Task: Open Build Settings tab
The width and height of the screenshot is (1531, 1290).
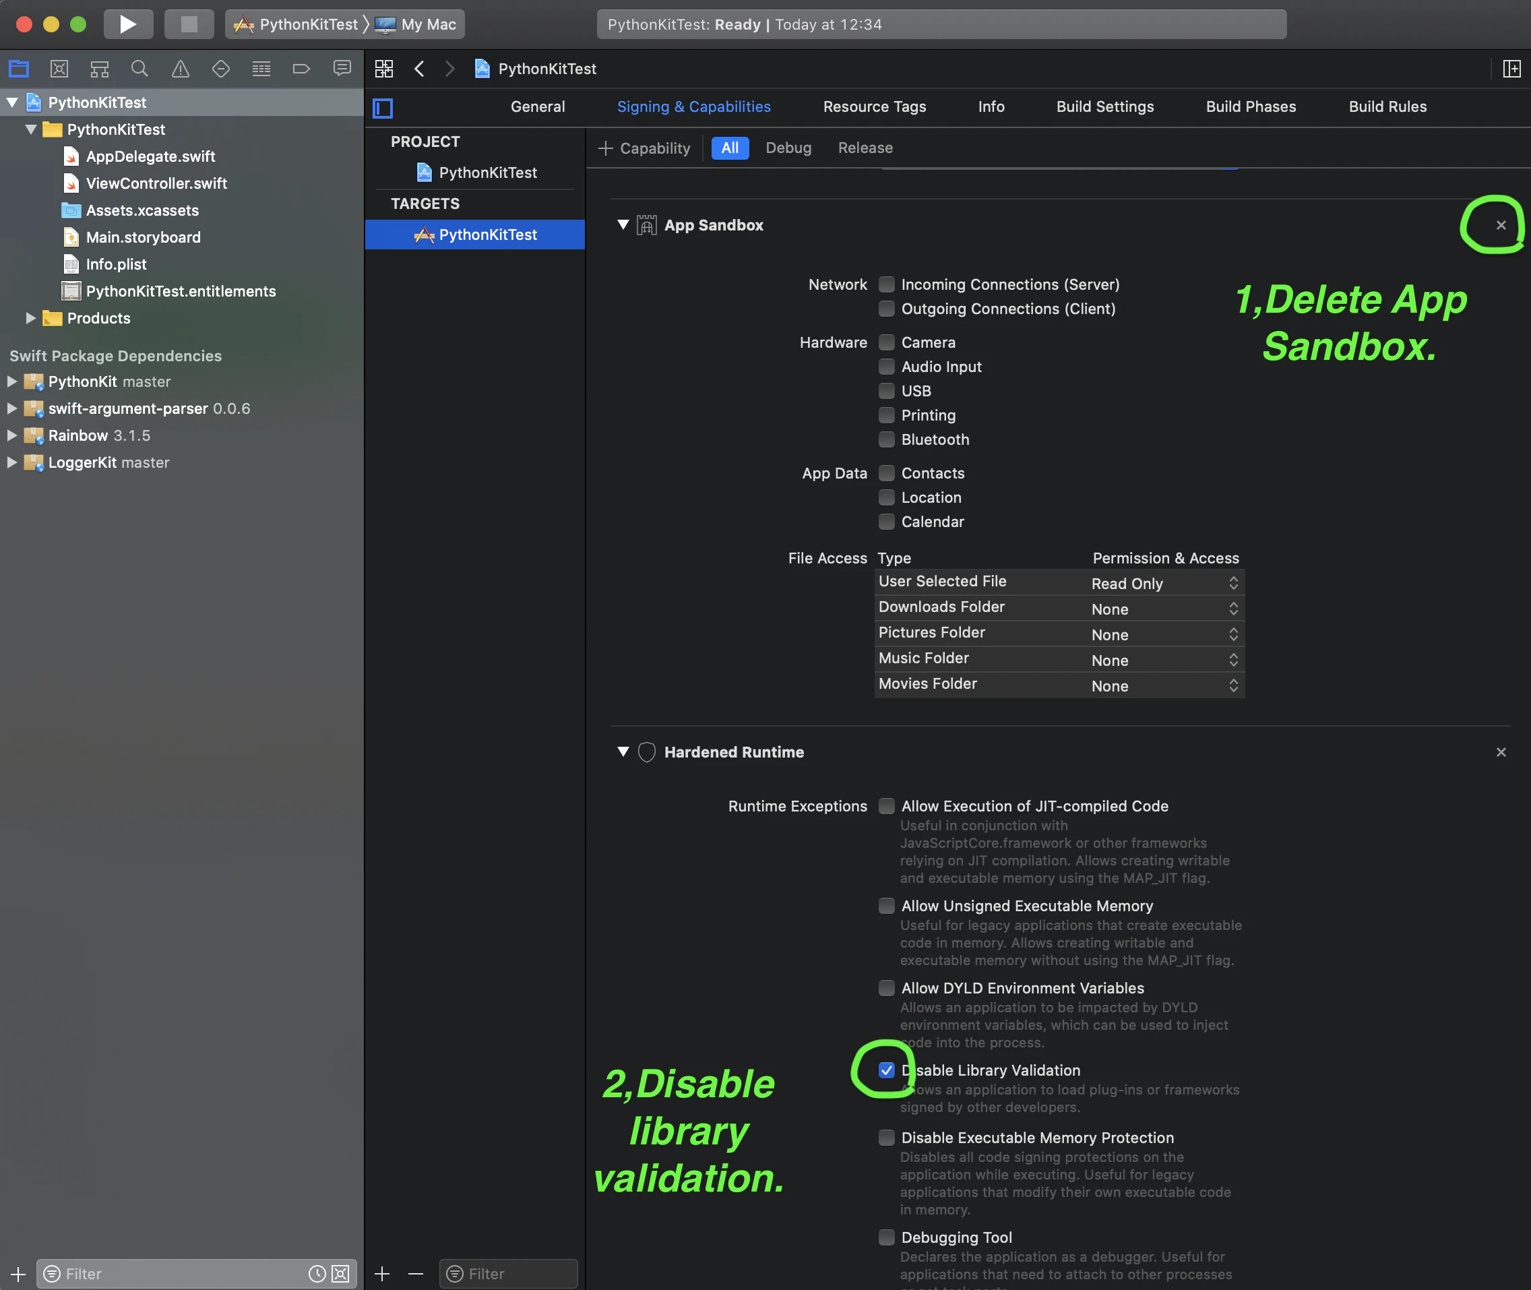Action: (x=1104, y=106)
